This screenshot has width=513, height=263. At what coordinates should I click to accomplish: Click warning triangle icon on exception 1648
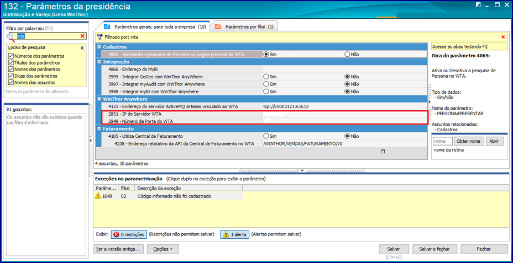(x=98, y=196)
